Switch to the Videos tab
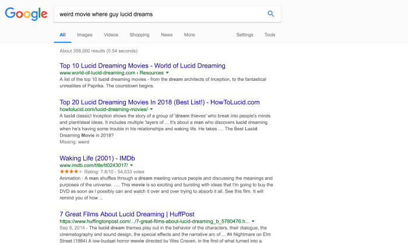 tap(111, 35)
